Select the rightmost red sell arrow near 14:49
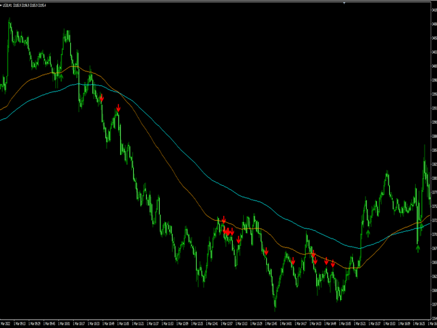This screenshot has width=437, height=328. tap(333, 263)
